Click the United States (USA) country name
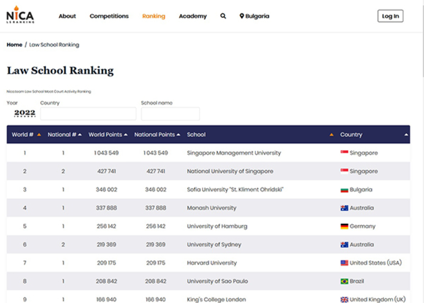Screen dimensions: 424x303 (376, 263)
